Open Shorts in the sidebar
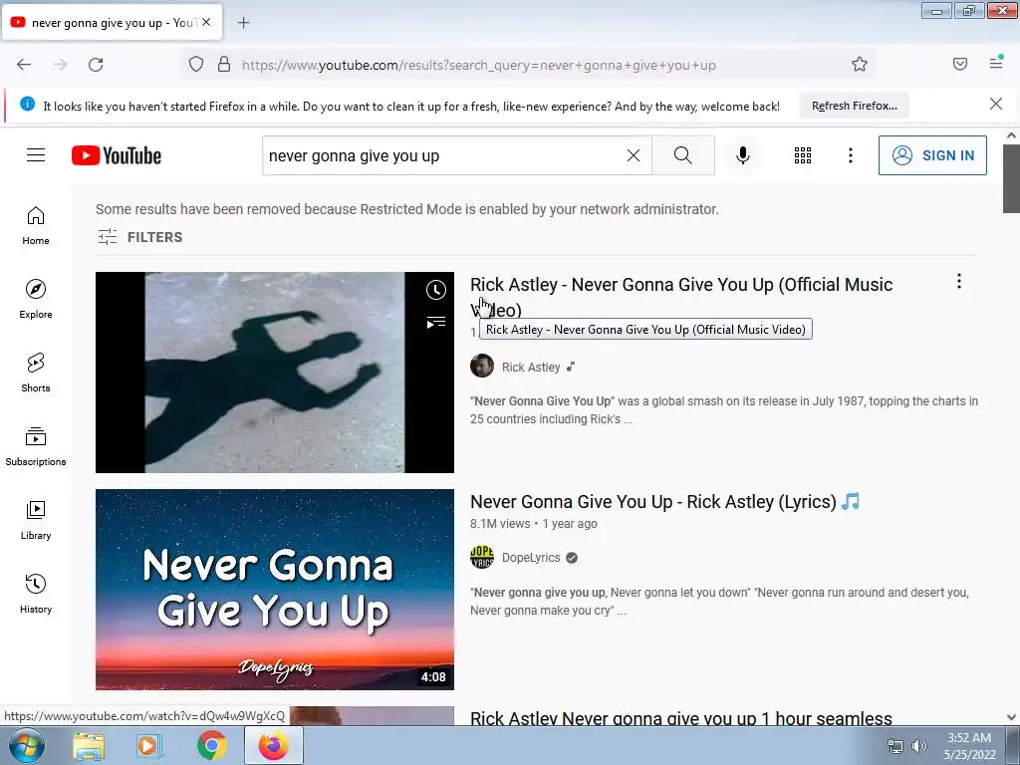1020x765 pixels. 36,373
